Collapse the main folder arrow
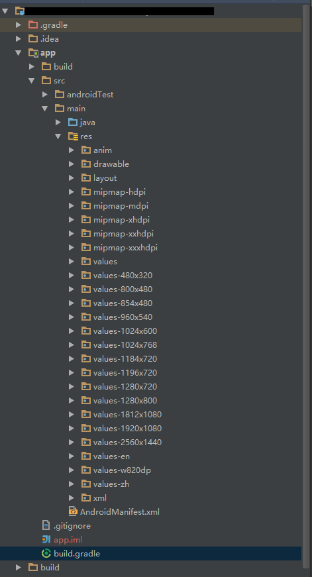Screen dimensions: 312x577 [45, 108]
